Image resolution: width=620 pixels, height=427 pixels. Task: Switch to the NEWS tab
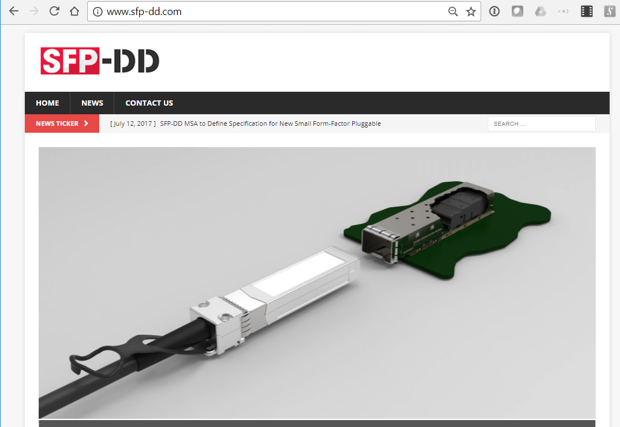tap(92, 103)
